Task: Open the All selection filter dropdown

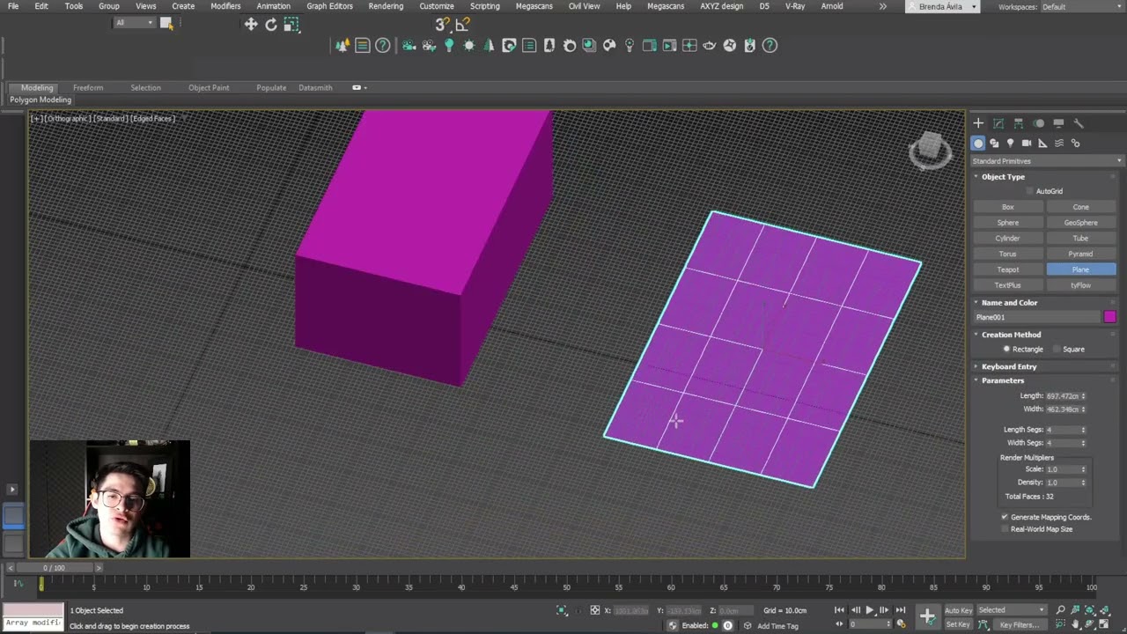Action: click(134, 23)
